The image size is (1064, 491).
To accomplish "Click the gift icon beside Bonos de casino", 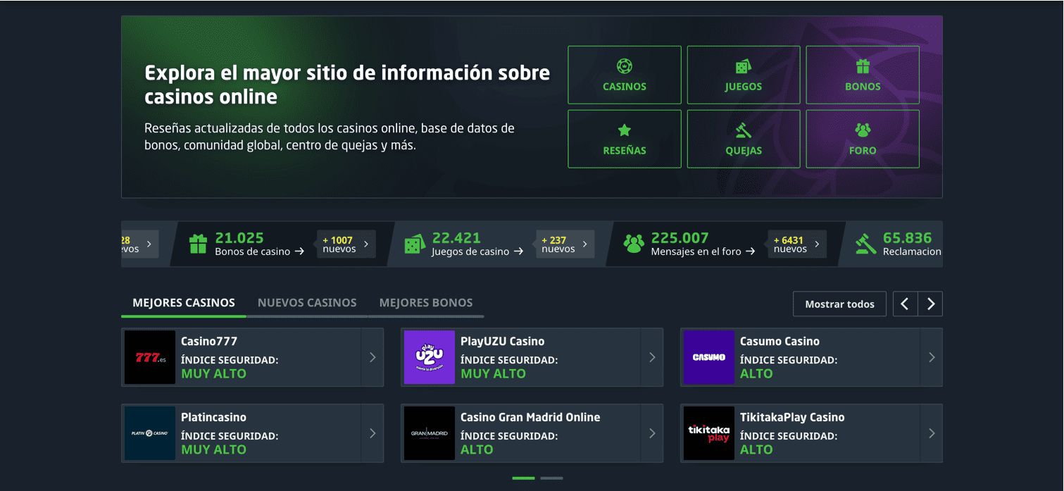I will [x=199, y=243].
